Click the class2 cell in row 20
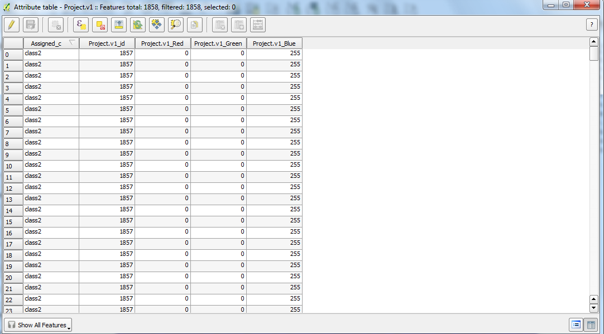604x334 pixels. coord(51,278)
